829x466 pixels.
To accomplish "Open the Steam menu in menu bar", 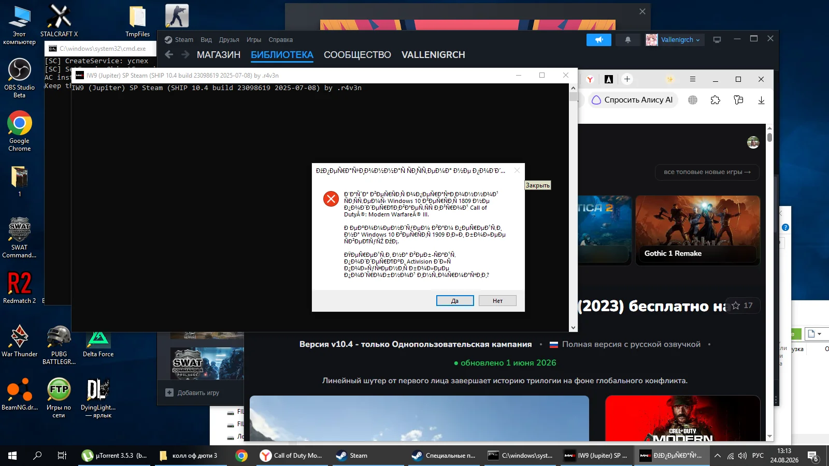I will pyautogui.click(x=184, y=40).
